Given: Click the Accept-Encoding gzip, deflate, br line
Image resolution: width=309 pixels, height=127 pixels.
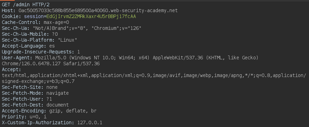Looking at the screenshot, I should tap(49, 111).
